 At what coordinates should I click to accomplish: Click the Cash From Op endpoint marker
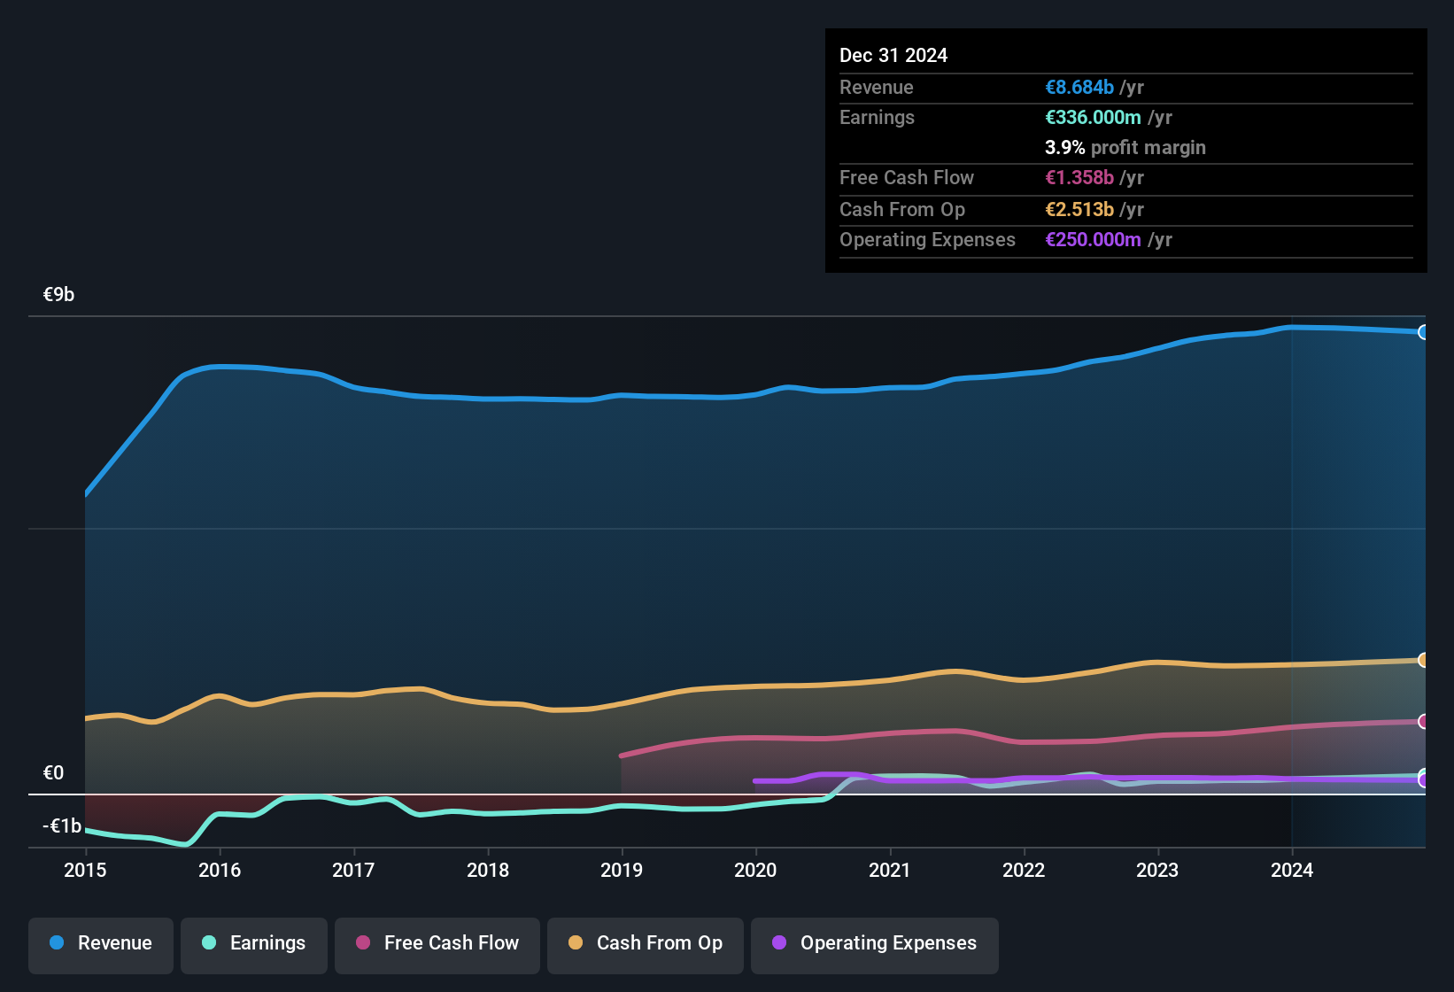coord(1423,660)
